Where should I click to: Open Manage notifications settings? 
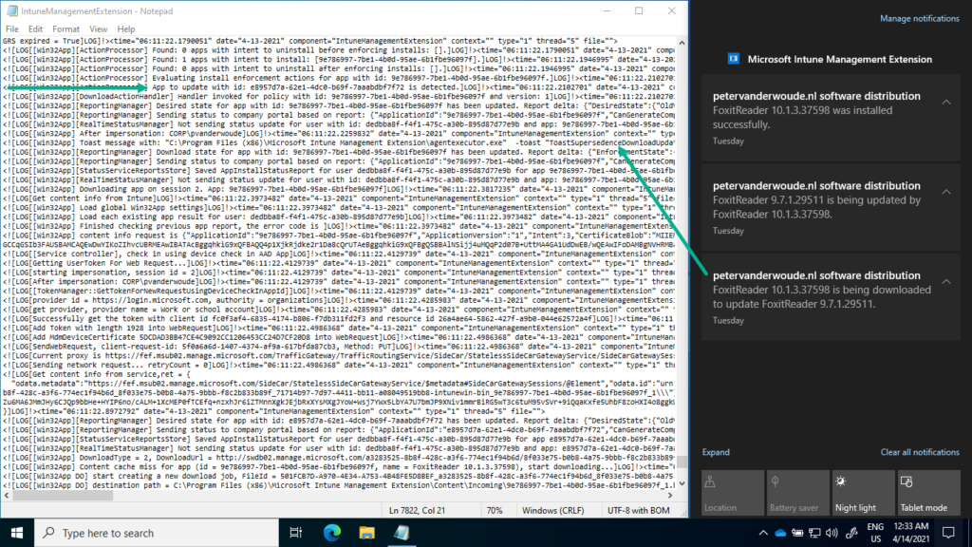point(919,17)
